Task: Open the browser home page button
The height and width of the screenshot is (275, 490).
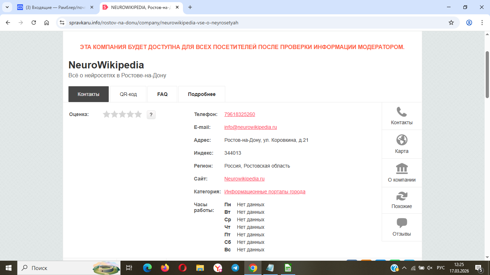Action: coord(47,23)
